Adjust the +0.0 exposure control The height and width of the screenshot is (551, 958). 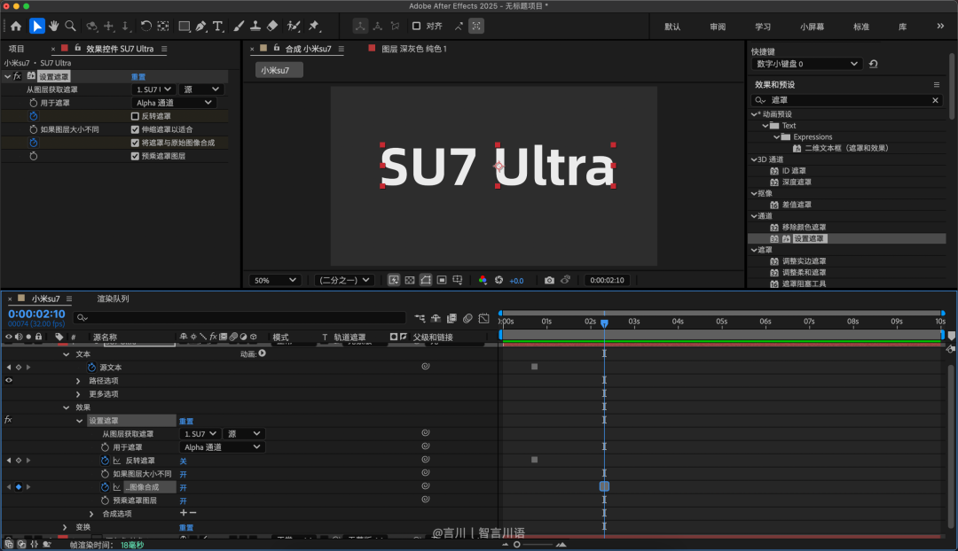(x=515, y=280)
